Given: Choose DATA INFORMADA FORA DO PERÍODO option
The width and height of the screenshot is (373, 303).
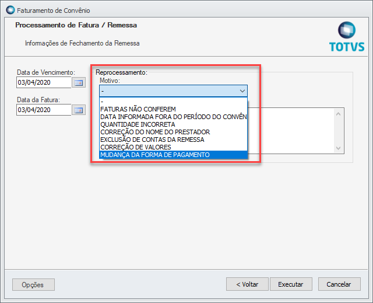Looking at the screenshot, I should 173,117.
